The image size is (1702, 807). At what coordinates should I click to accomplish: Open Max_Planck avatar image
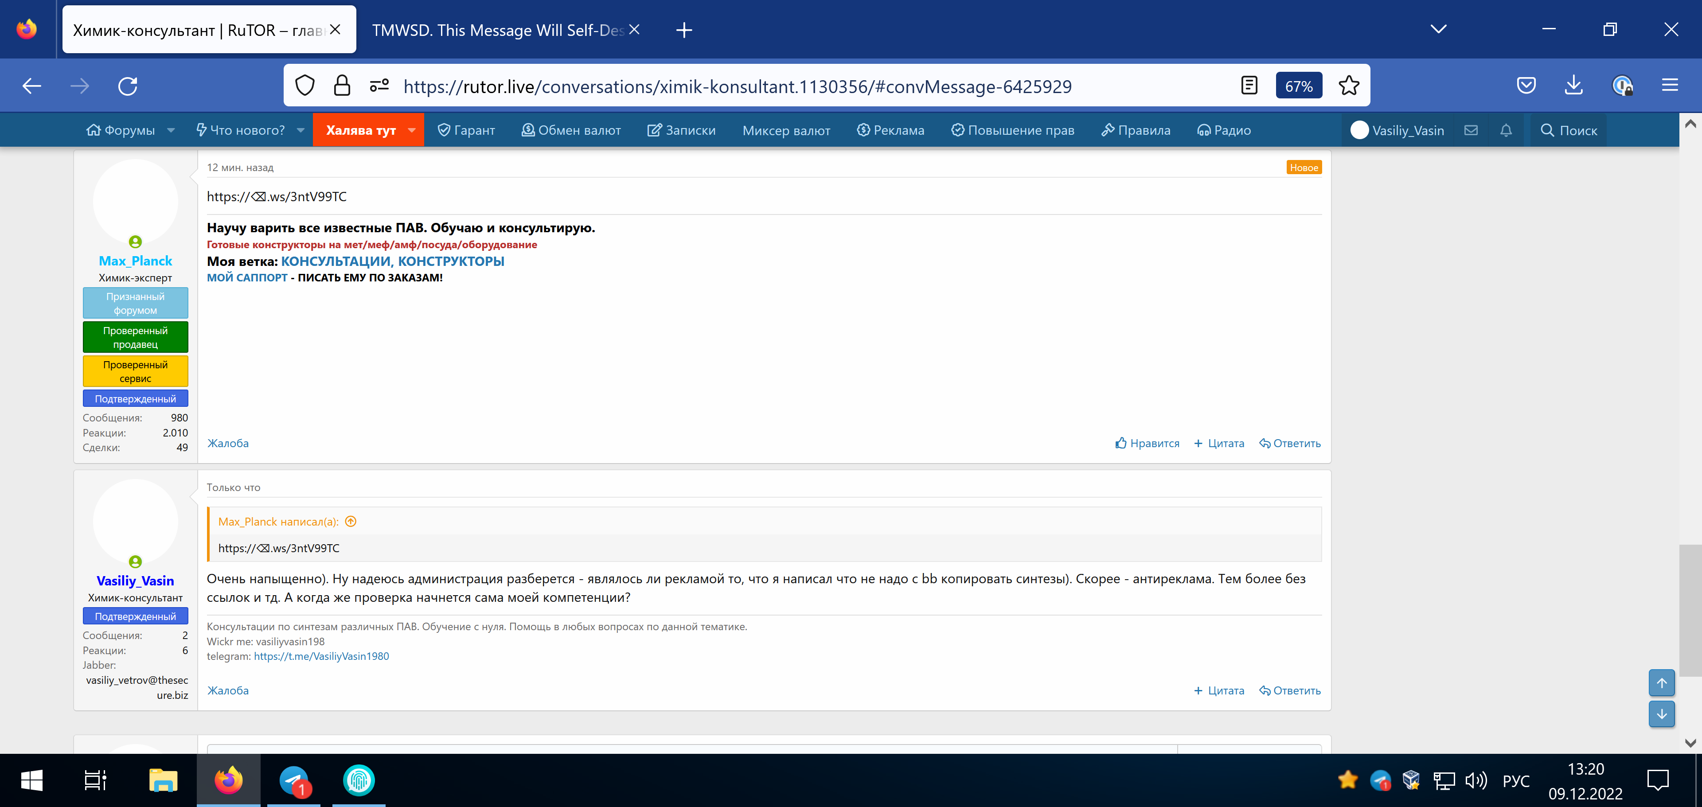click(x=136, y=202)
